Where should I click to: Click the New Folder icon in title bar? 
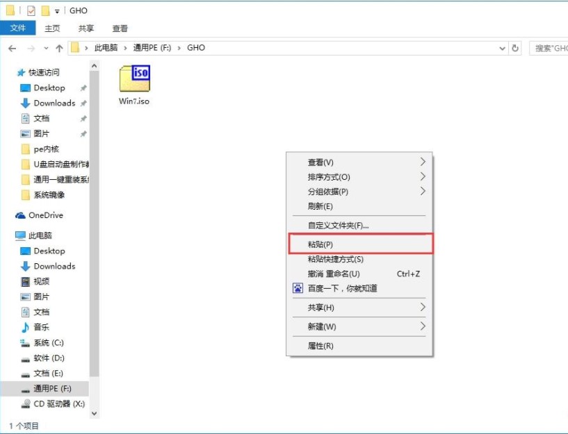[x=46, y=11]
